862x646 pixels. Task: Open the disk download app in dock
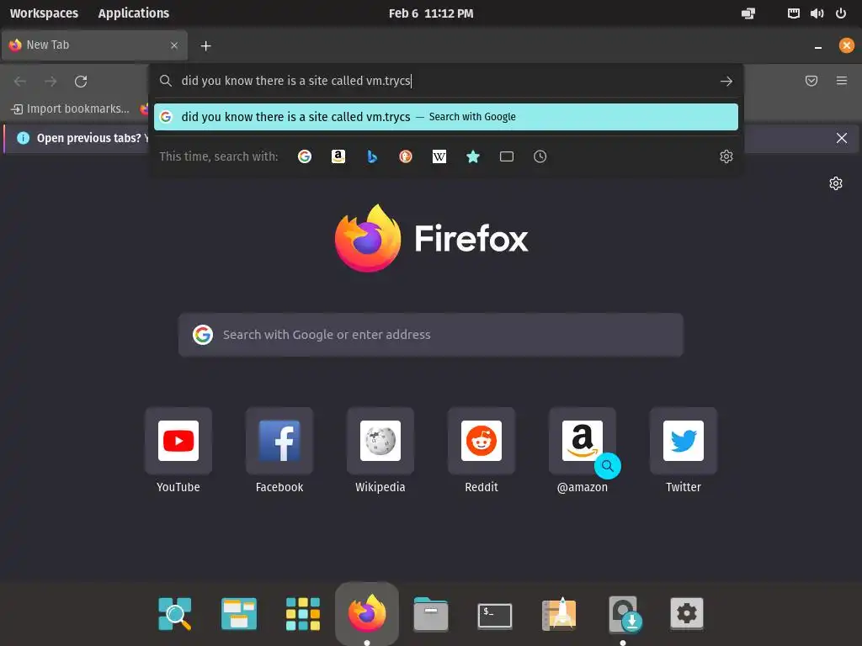tap(624, 614)
